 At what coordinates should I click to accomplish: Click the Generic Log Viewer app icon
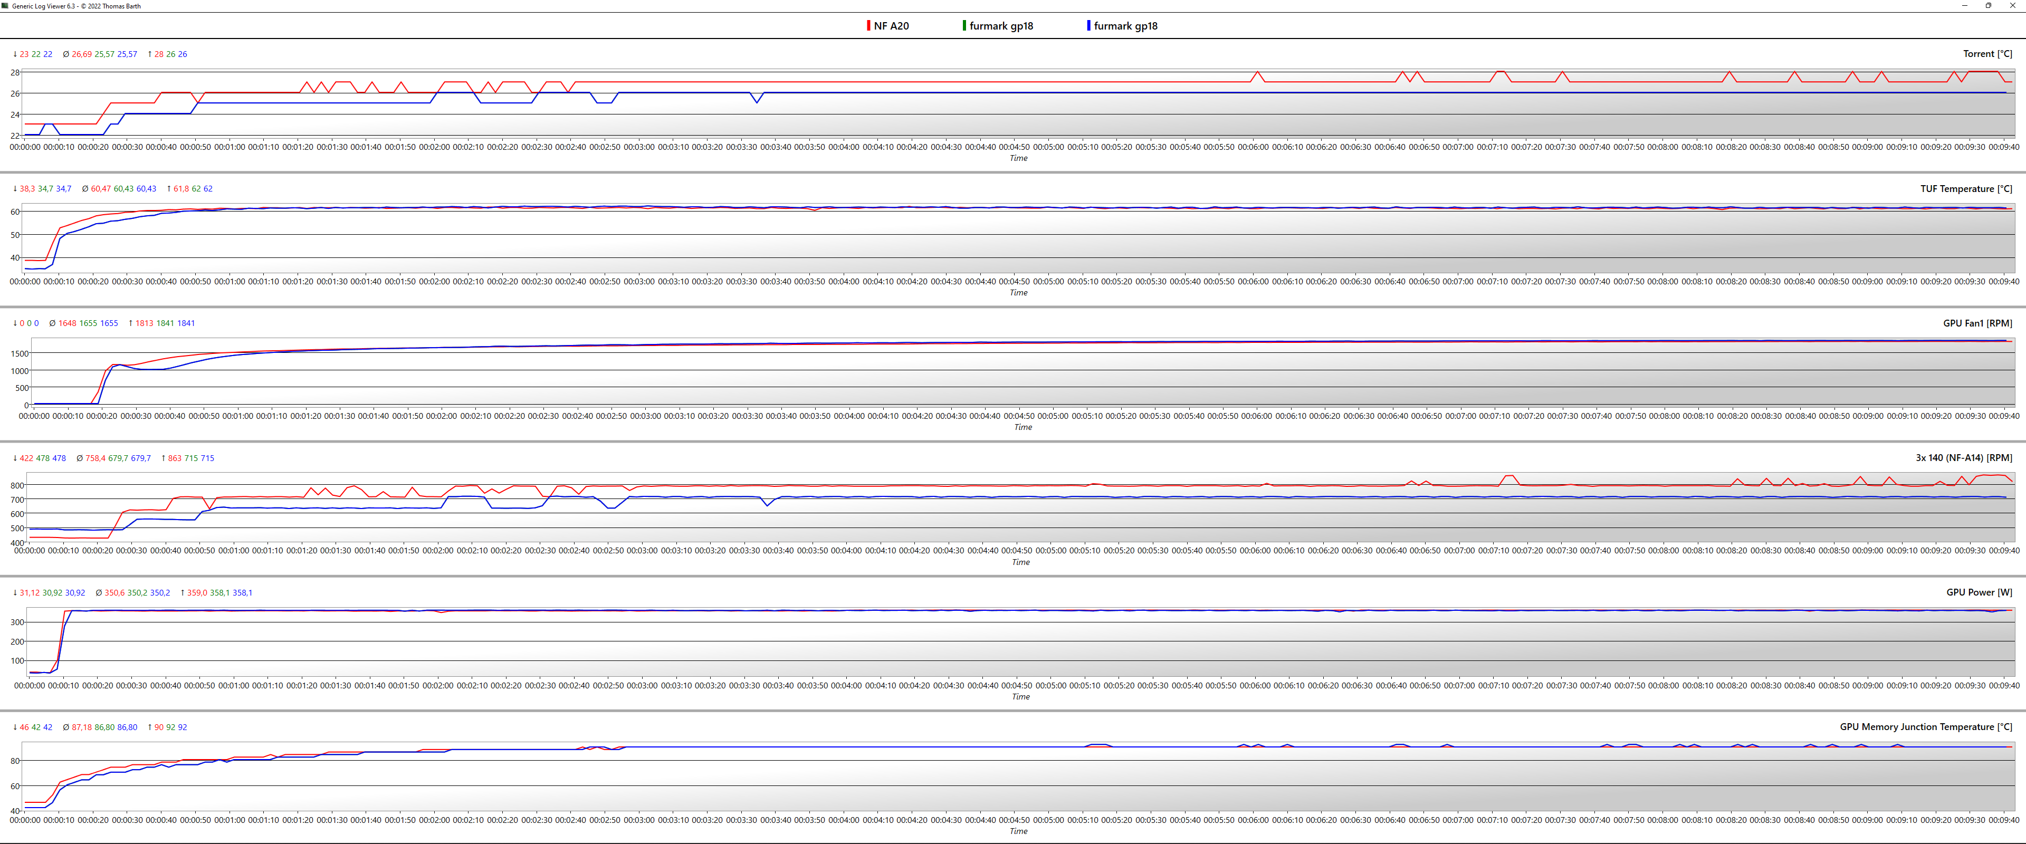pyautogui.click(x=5, y=5)
